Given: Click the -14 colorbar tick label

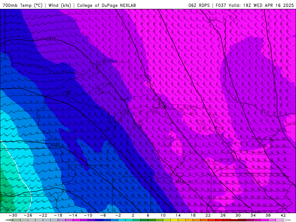Looking at the screenshot, I should (x=73, y=215).
